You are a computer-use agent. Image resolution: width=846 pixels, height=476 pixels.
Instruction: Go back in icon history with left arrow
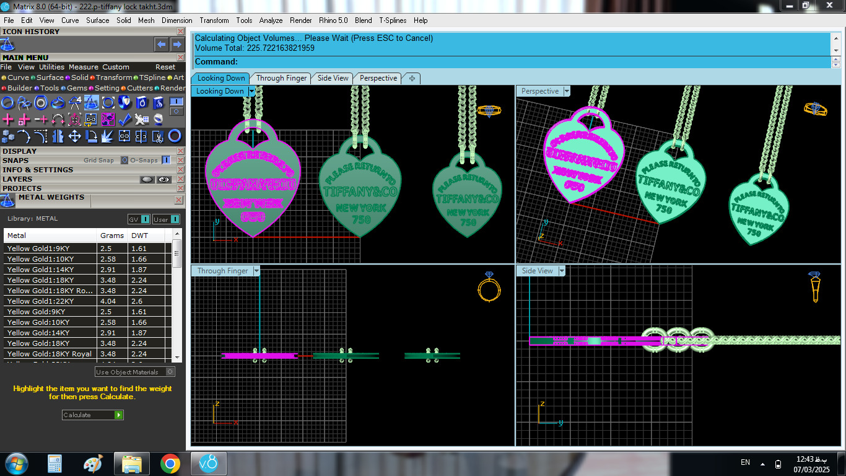(x=161, y=44)
